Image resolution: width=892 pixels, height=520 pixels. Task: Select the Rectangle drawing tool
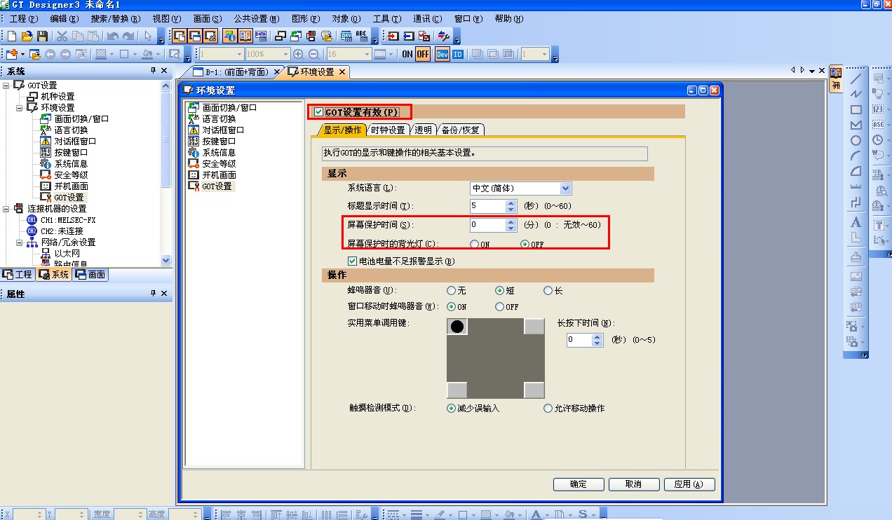(856, 110)
